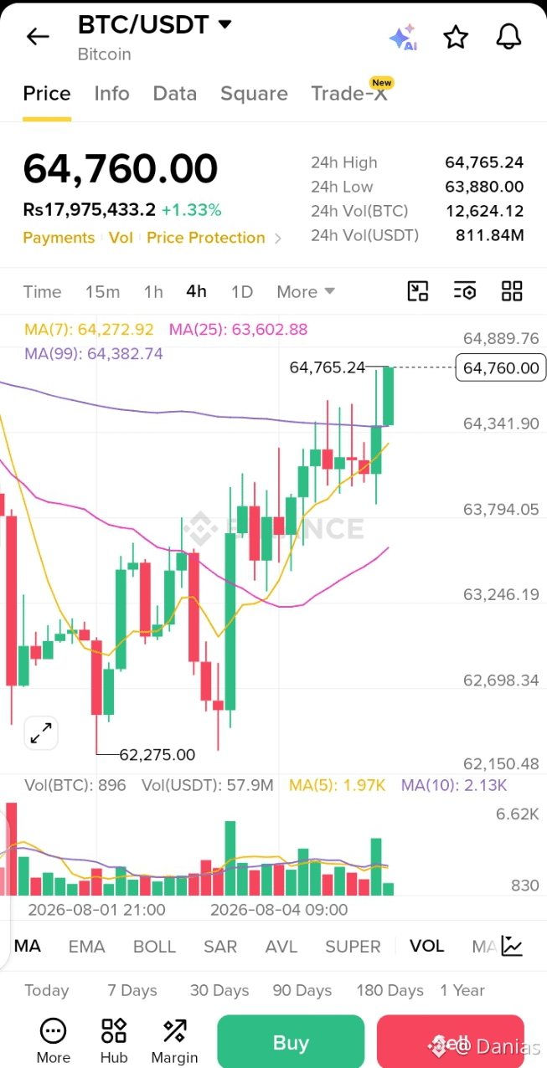
Task: Select the 30 Days performance range
Action: pos(219,990)
